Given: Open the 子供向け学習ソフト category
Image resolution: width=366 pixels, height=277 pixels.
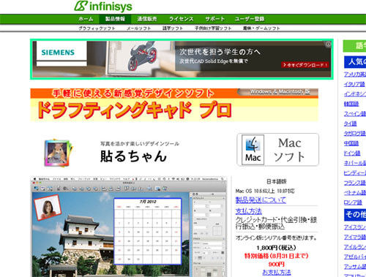Looking at the screenshot, I should coord(213,29).
